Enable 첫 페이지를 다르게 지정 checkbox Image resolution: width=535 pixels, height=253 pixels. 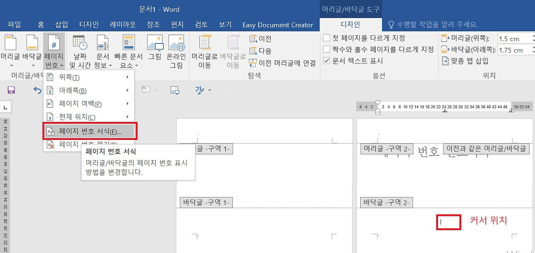[x=326, y=38]
